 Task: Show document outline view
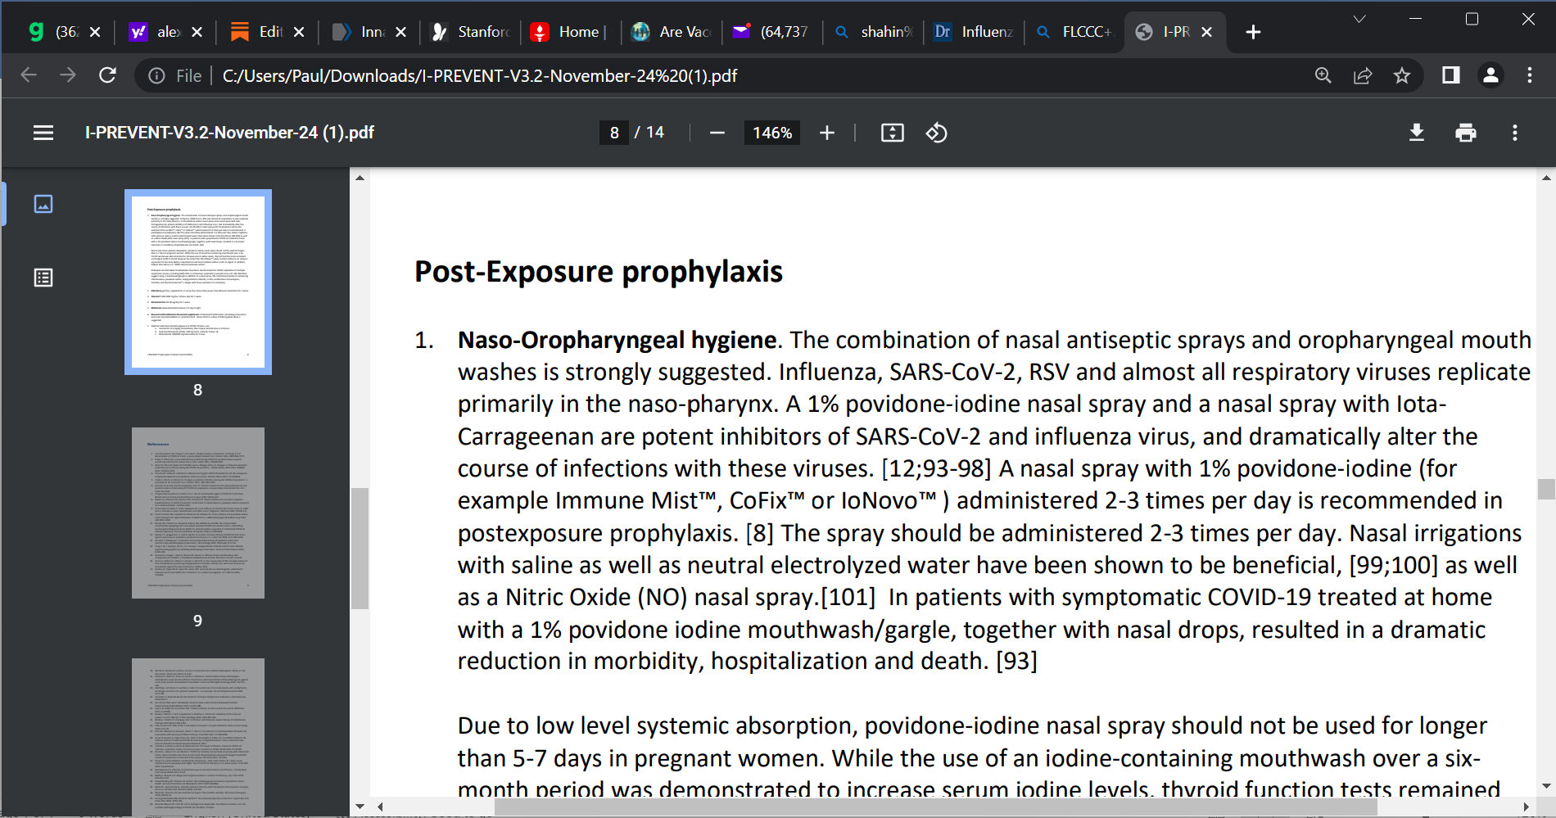(43, 278)
